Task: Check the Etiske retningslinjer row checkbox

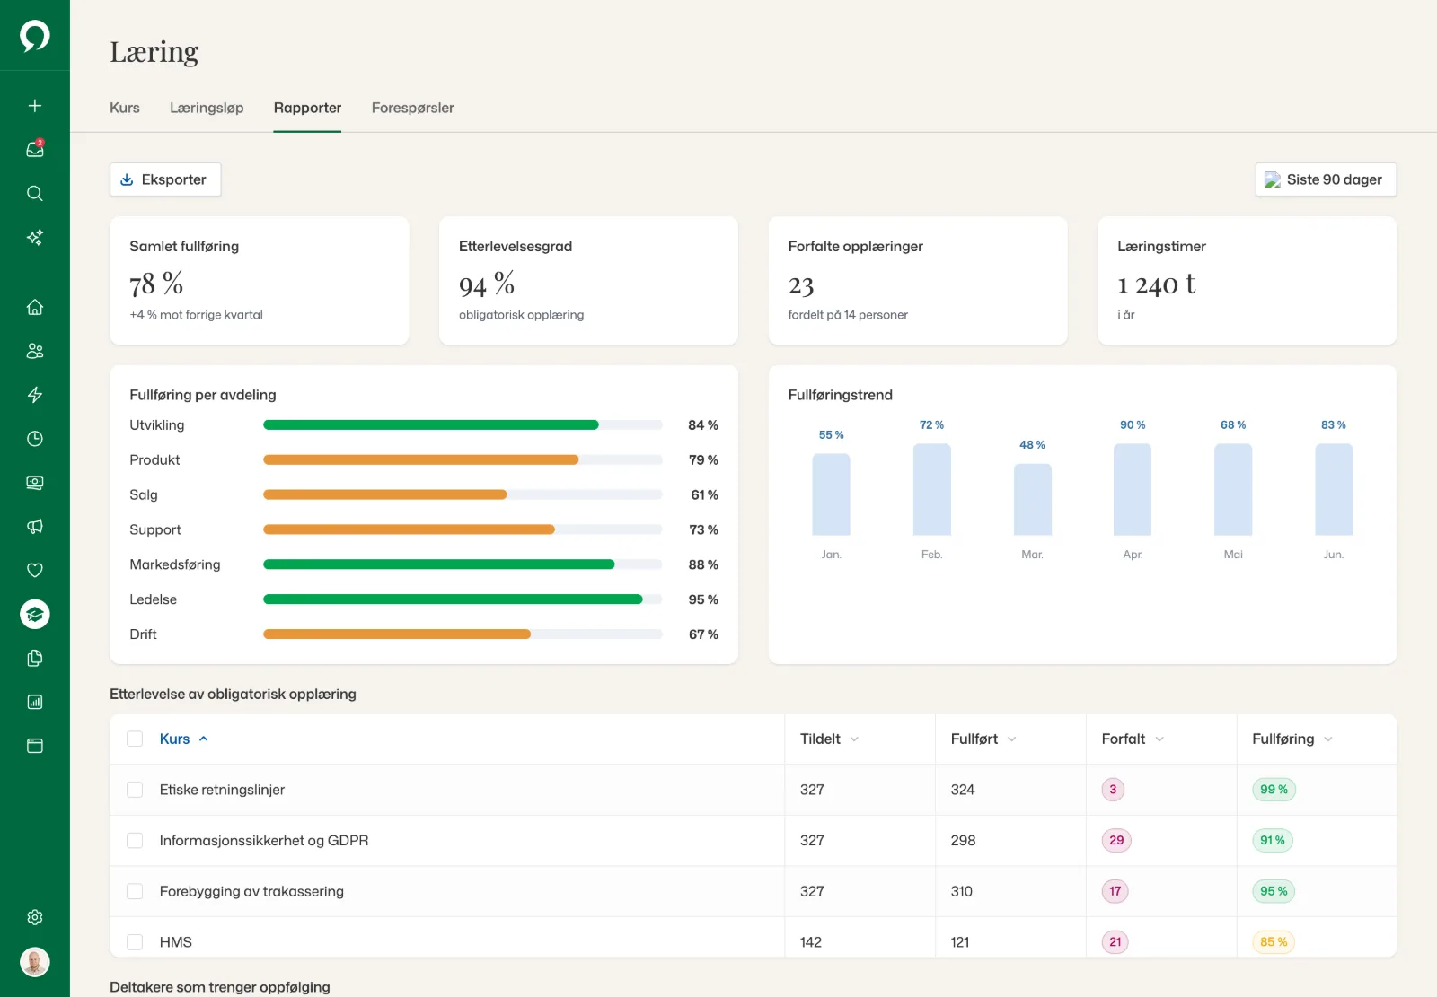Action: [x=135, y=790]
